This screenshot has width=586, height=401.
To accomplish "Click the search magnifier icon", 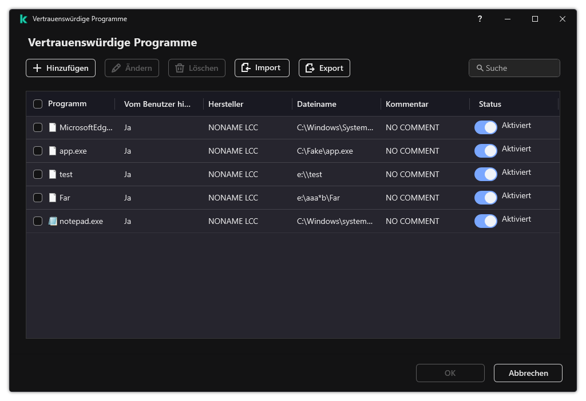I will pos(480,68).
